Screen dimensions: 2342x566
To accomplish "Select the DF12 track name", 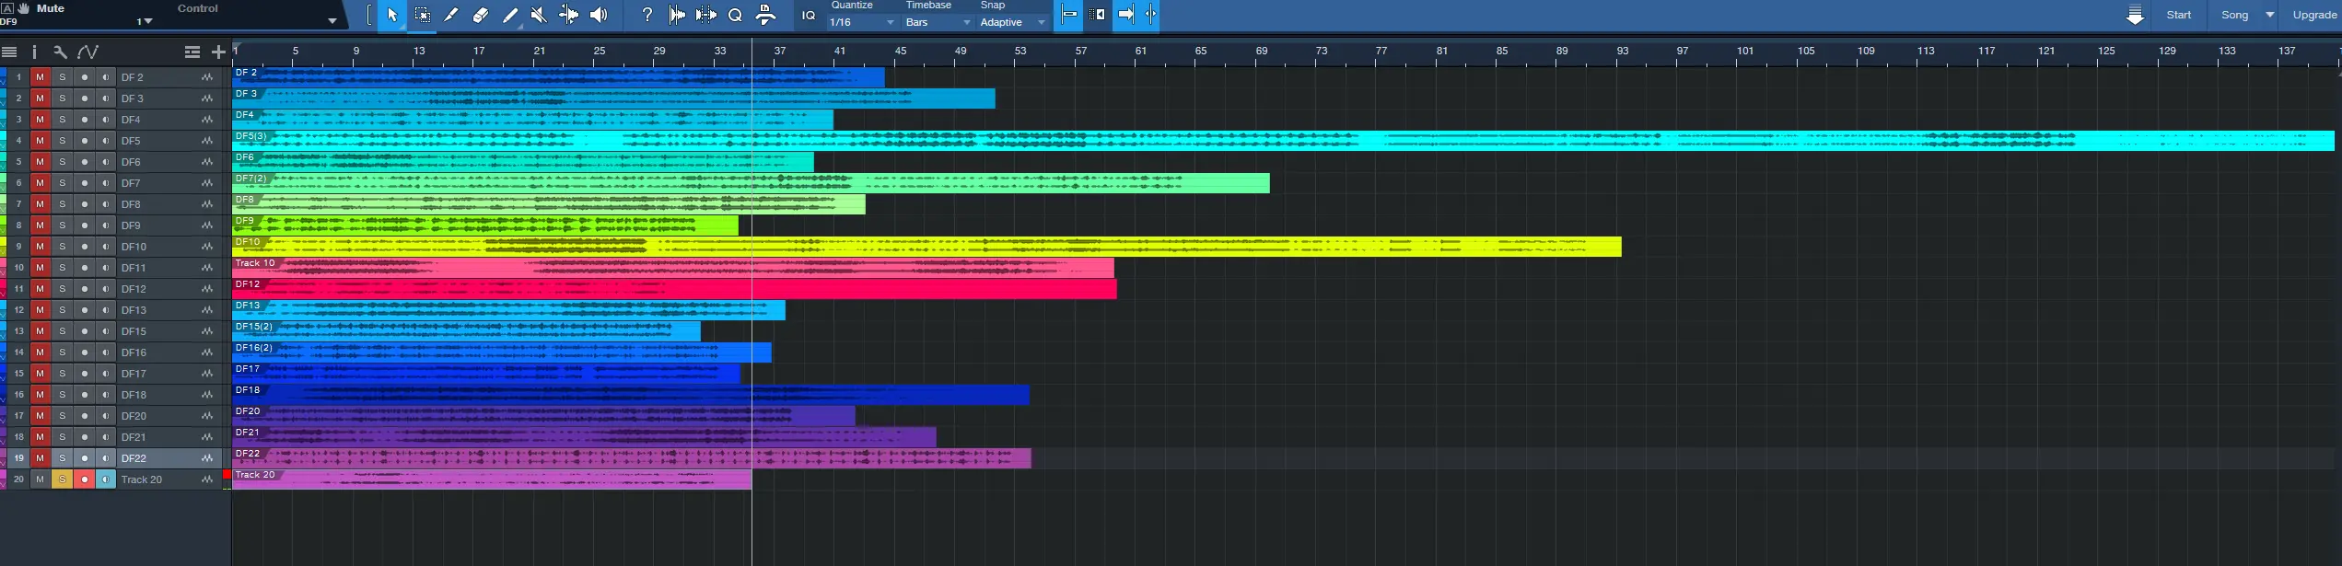I will pyautogui.click(x=134, y=289).
